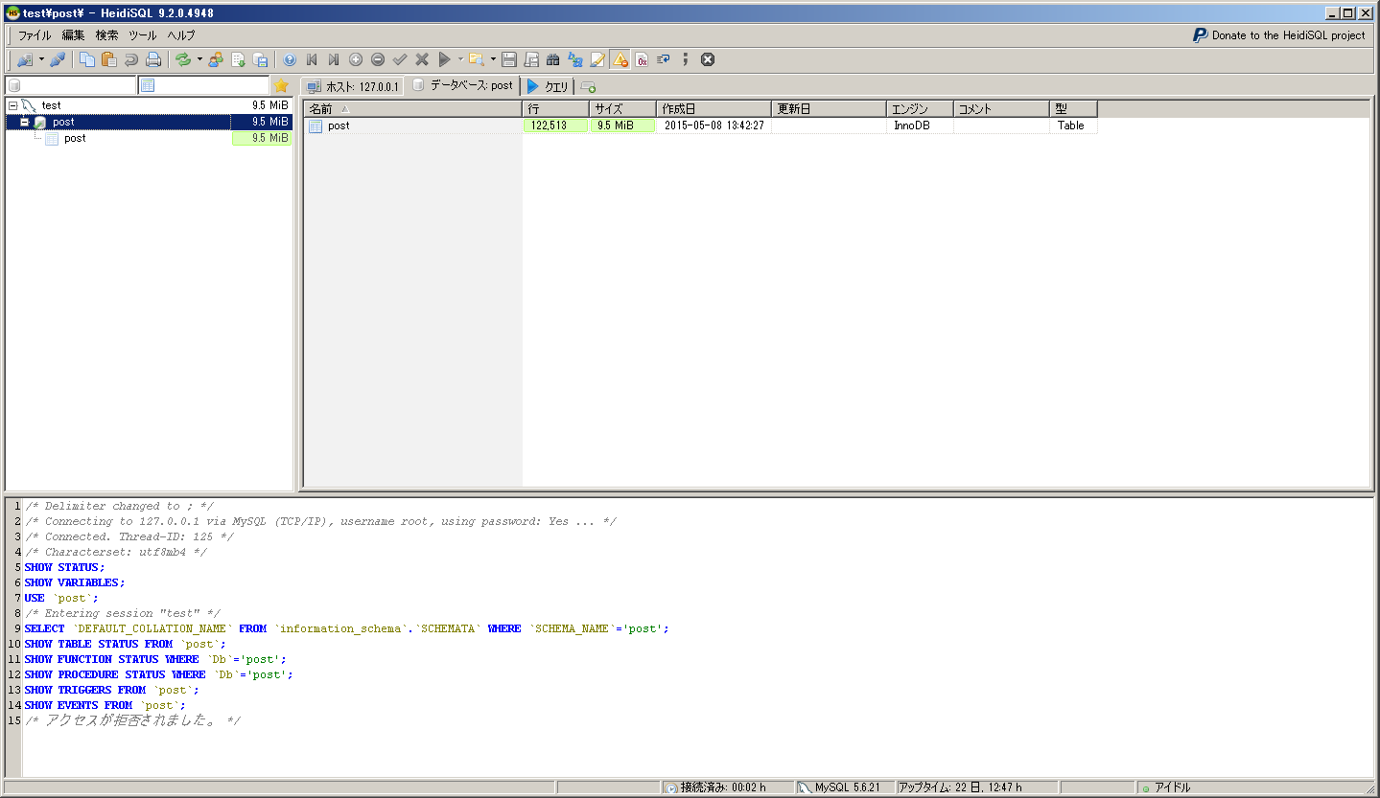
Task: Click the binoculars Find text icon
Action: pyautogui.click(x=553, y=59)
